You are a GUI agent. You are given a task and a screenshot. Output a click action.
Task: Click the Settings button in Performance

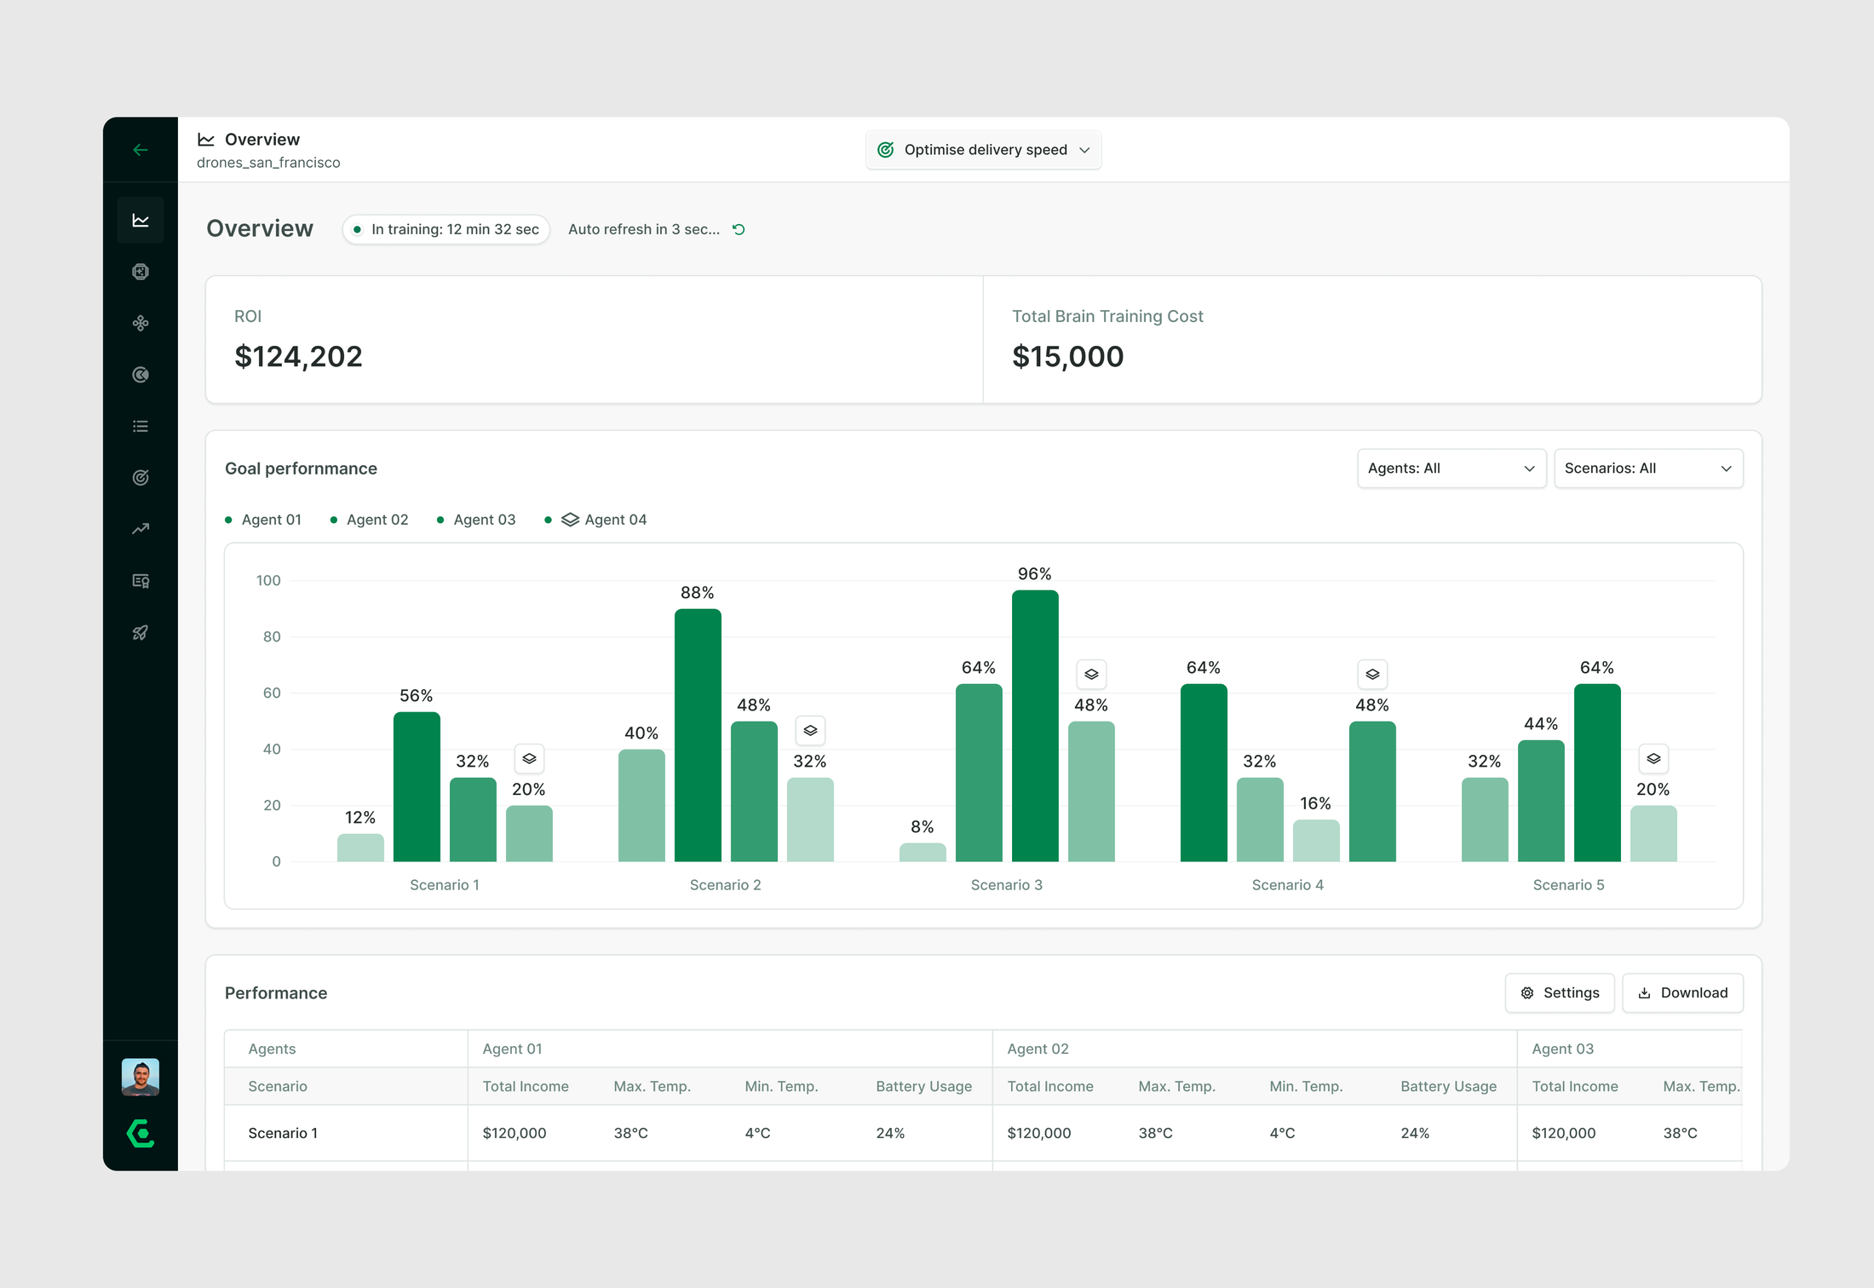click(1560, 993)
